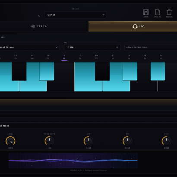177x177 pixels.
Task: Click the G (Sol) note label
Action: click(x=113, y=57)
